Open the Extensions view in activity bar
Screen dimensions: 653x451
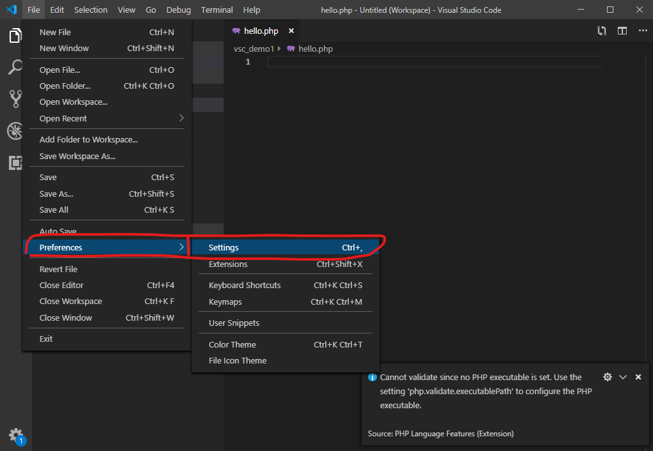point(15,162)
